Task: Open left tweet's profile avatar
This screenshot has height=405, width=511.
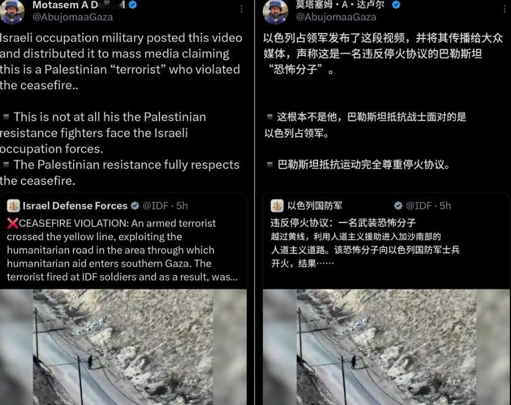Action: (12, 11)
